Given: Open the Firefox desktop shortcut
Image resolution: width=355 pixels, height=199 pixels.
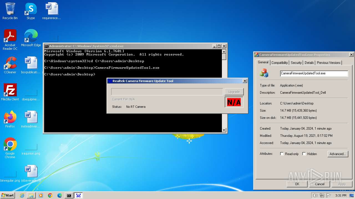Looking at the screenshot, I should pos(10,119).
